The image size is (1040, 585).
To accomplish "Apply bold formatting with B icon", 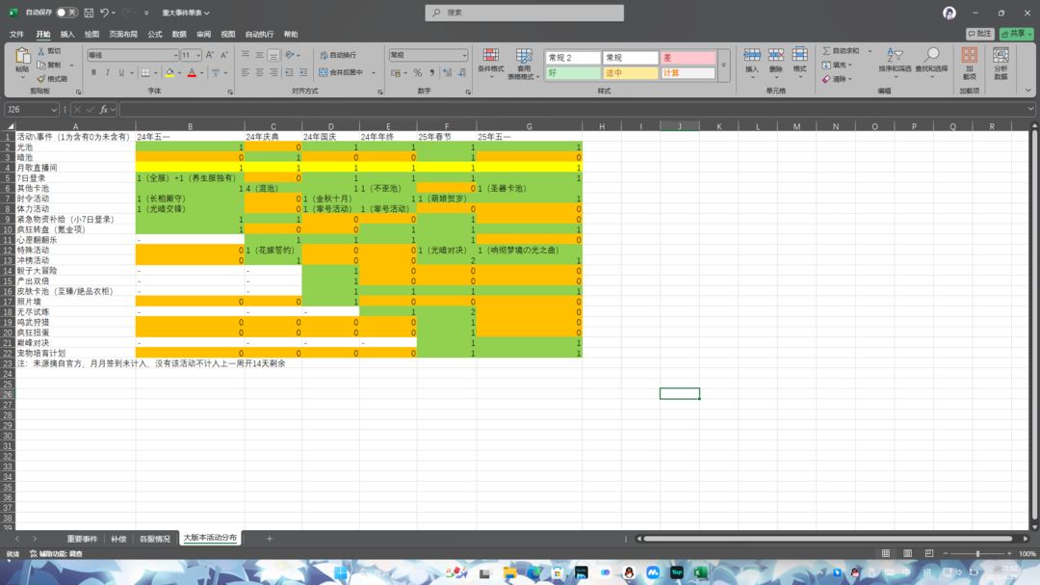I will pyautogui.click(x=93, y=72).
